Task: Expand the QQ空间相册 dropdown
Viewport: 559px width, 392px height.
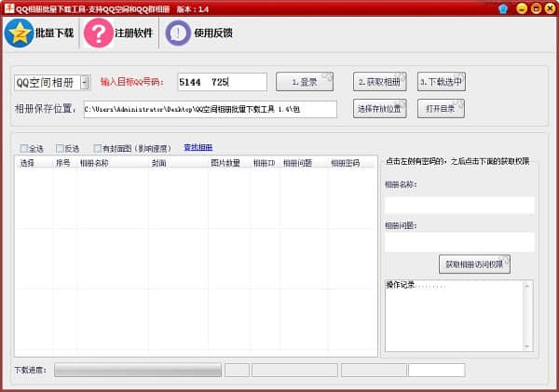Action: [85, 82]
